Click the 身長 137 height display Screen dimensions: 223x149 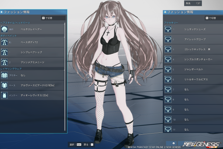pos(193,3)
